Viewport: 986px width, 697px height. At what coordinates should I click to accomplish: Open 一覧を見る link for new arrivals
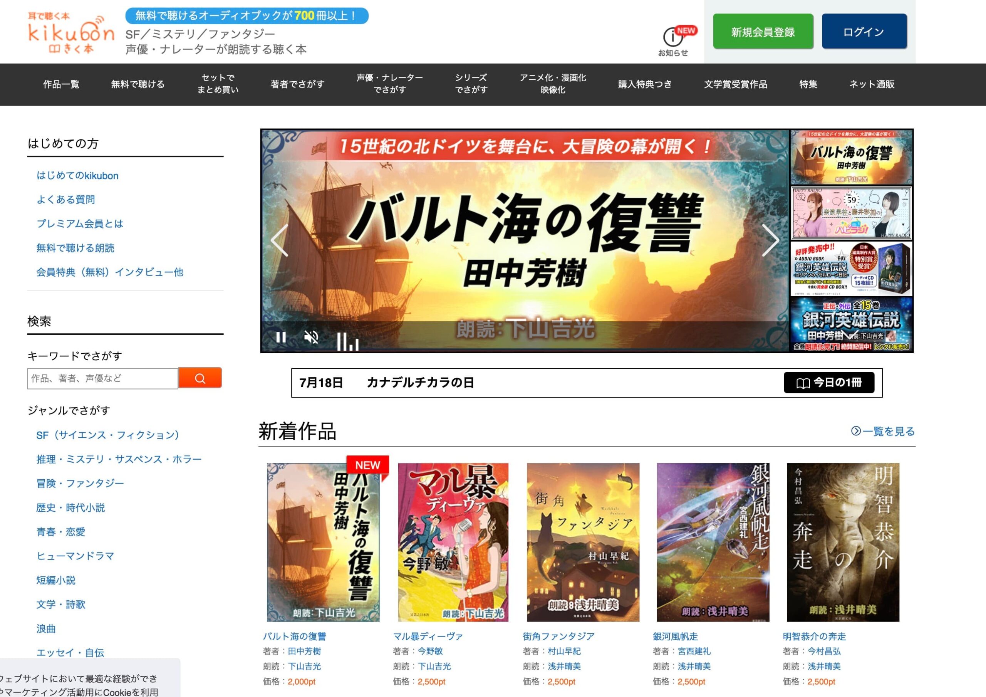pos(883,431)
